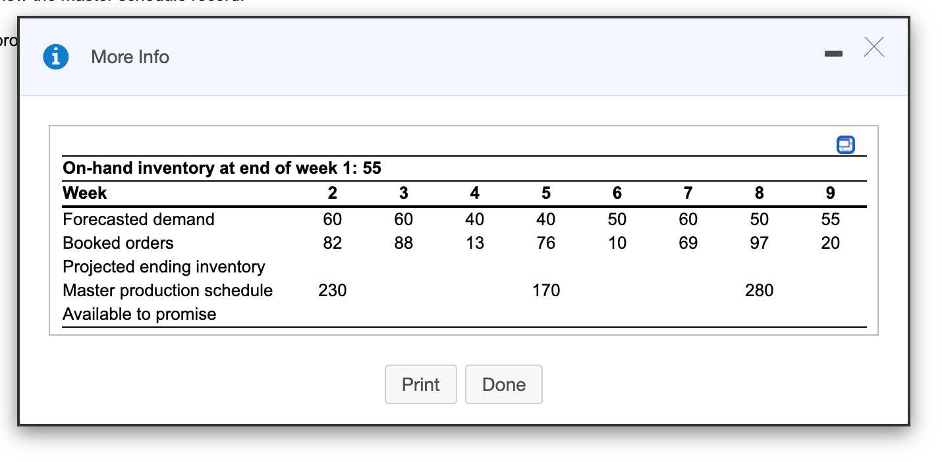Click forecasted demand value 55 in week 9
942x462 pixels.
click(831, 219)
